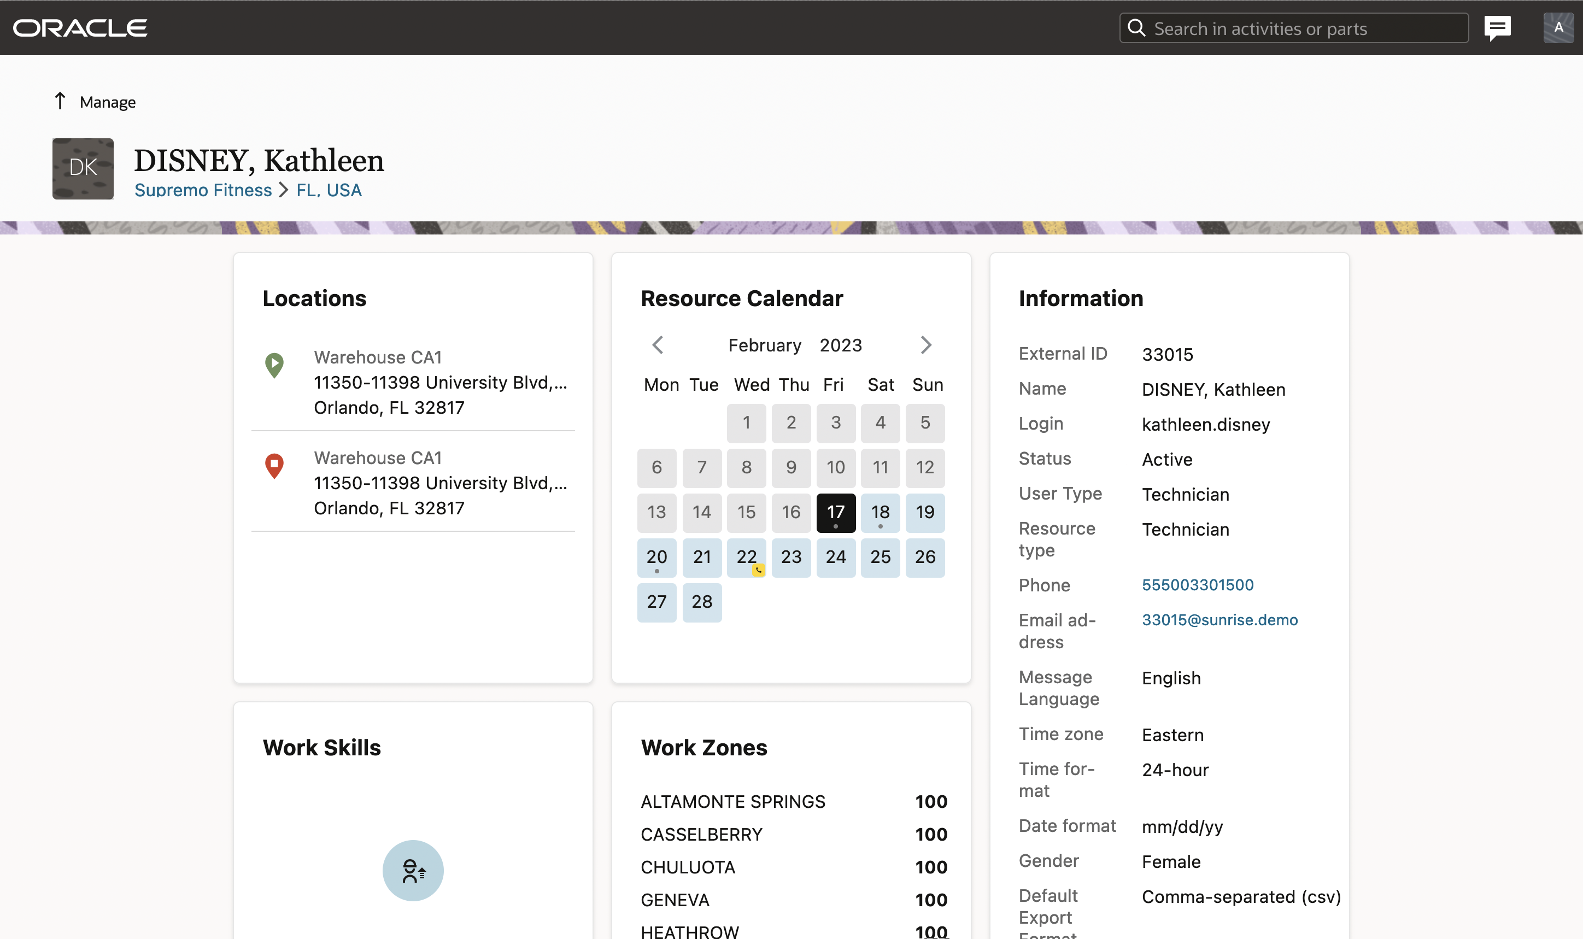
Task: Click the green start location pin
Action: click(274, 365)
